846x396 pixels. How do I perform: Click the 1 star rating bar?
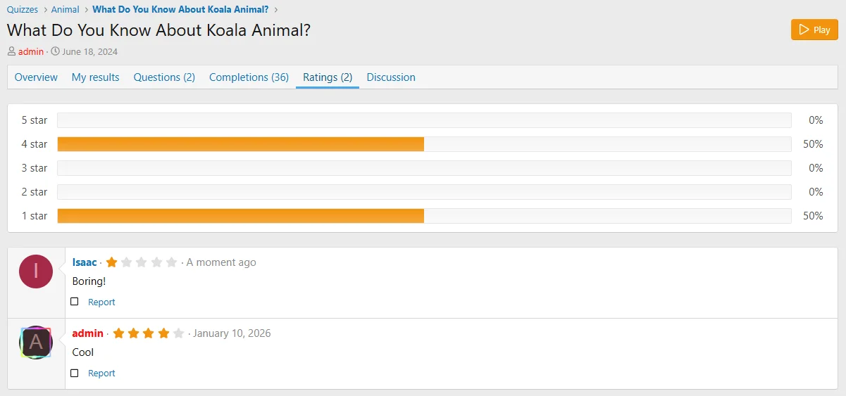coord(423,216)
